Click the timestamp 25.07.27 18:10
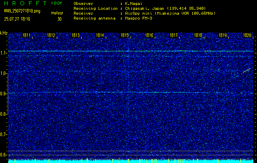Screen dimensions: 257x163 tap(17, 19)
